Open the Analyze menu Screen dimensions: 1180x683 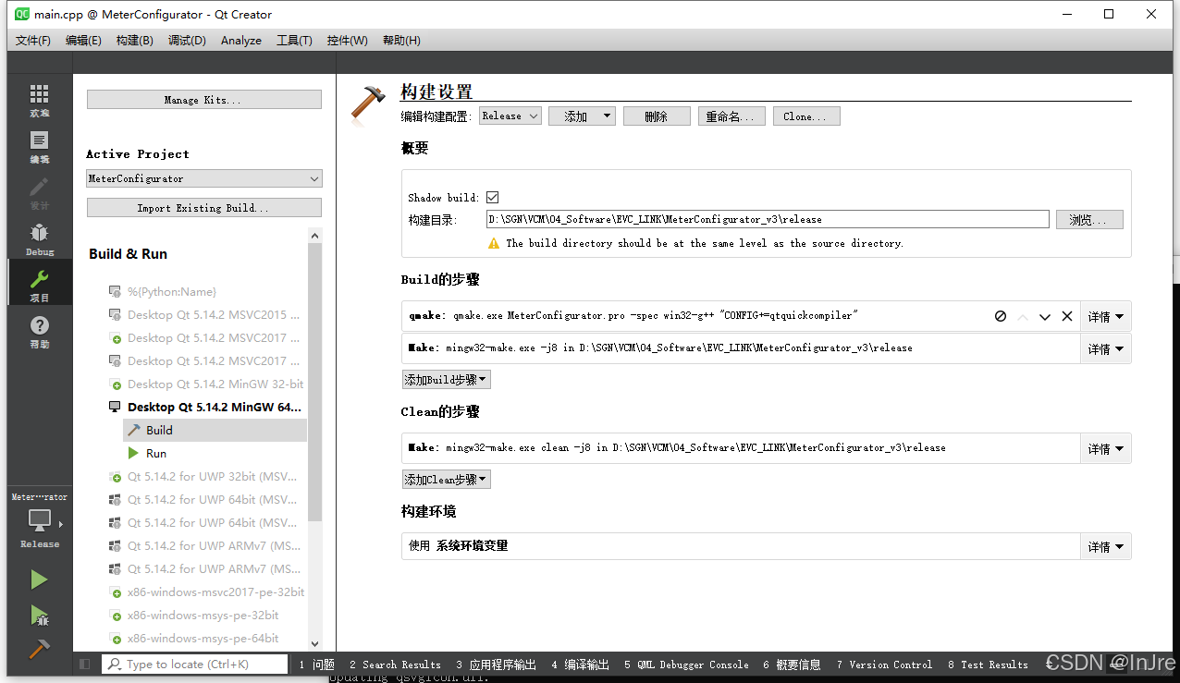coord(241,41)
